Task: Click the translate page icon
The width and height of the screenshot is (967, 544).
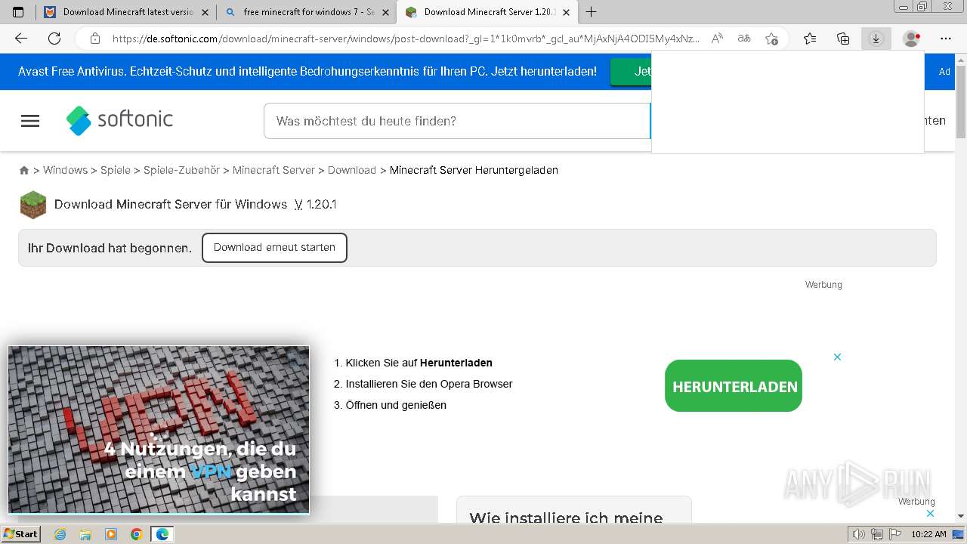Action: (744, 39)
